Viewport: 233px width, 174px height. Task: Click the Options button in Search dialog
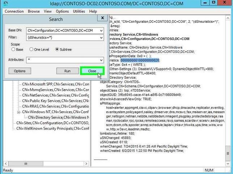[20, 71]
